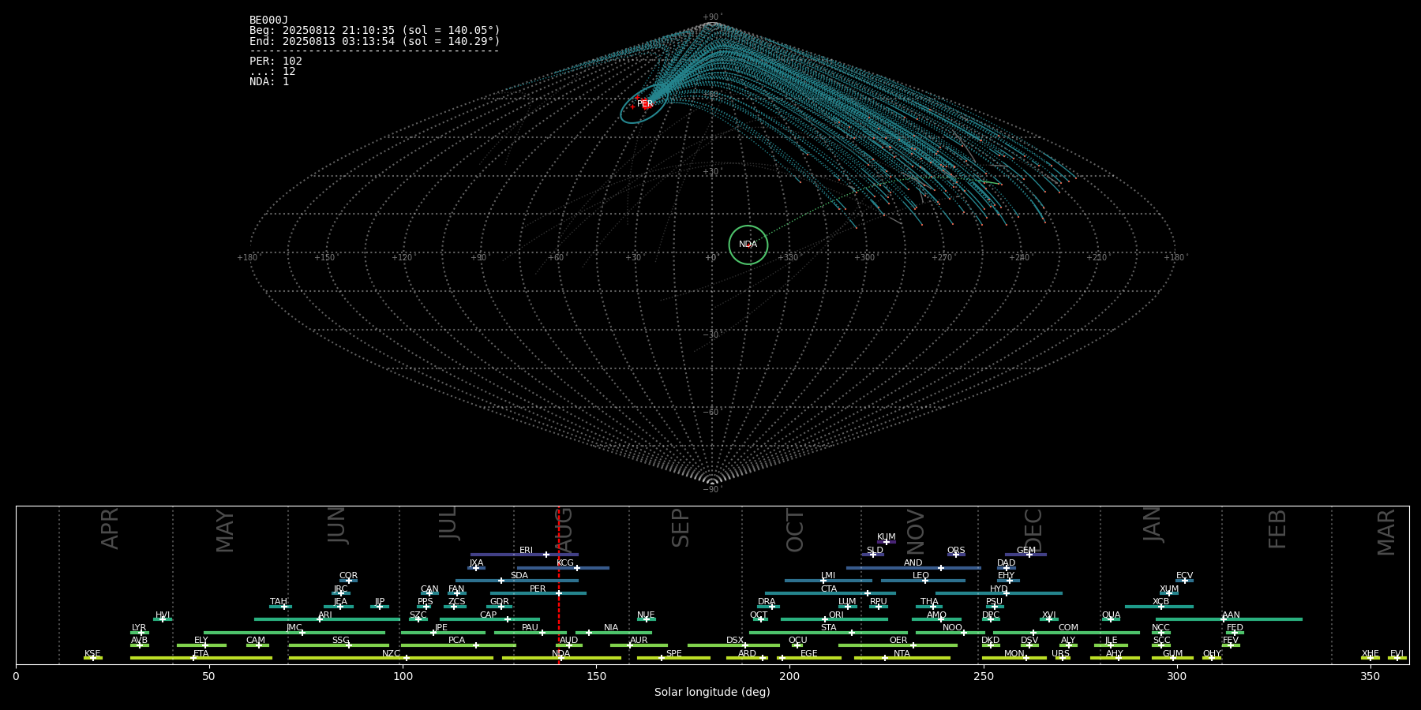Click the QUA shower label
This screenshot has width=1421, height=710.
coord(1111,615)
